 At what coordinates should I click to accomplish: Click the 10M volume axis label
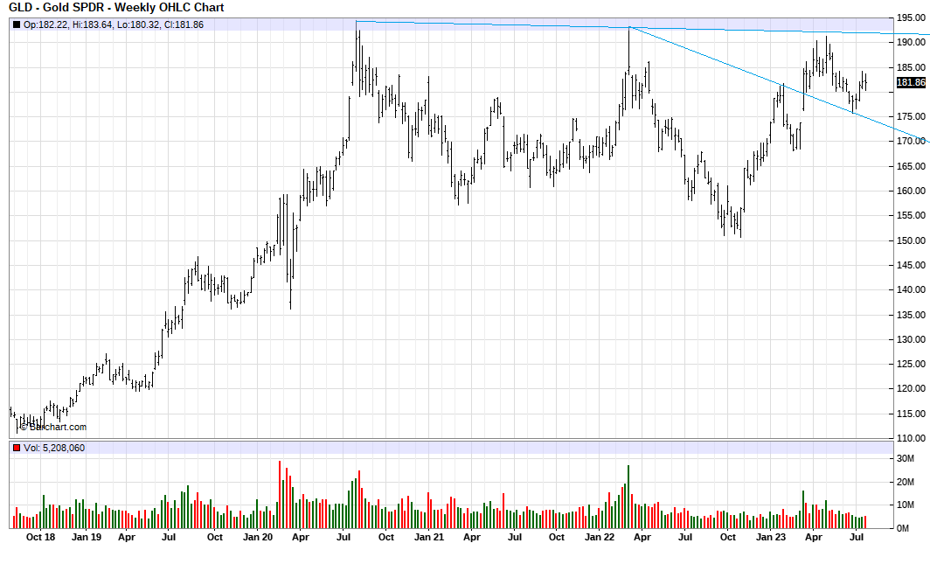[906, 505]
